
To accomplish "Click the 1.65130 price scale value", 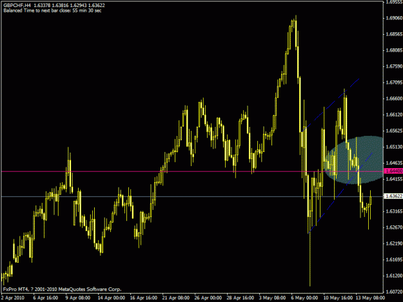I will tap(394, 147).
